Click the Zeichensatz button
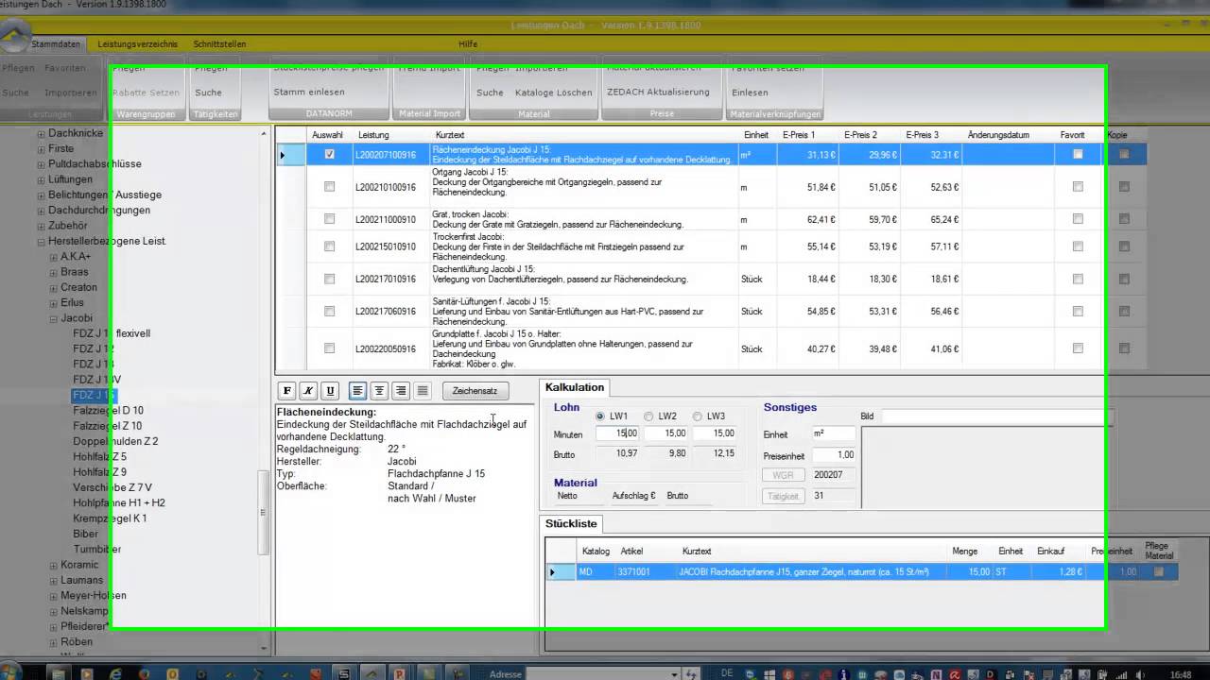The image size is (1210, 680). pos(475,391)
